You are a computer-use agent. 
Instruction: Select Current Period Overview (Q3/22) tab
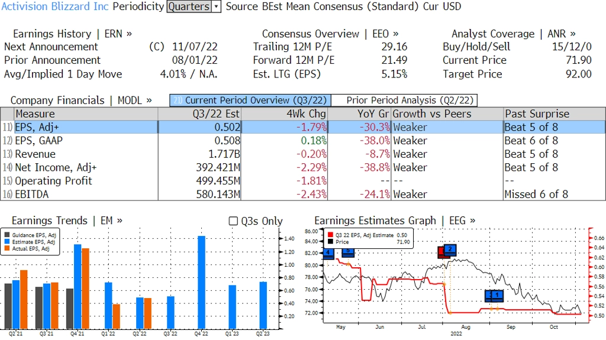click(x=250, y=101)
